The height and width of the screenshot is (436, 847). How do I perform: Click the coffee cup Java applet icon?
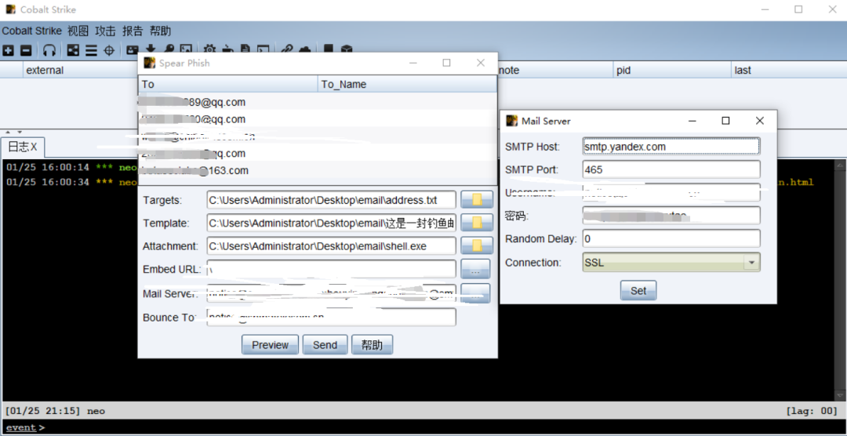point(227,48)
